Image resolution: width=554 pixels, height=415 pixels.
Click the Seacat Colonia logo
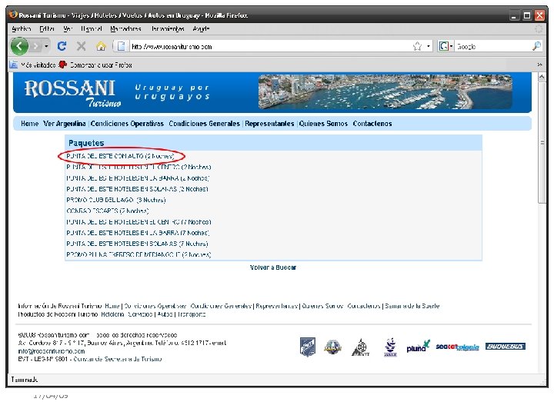point(457,347)
